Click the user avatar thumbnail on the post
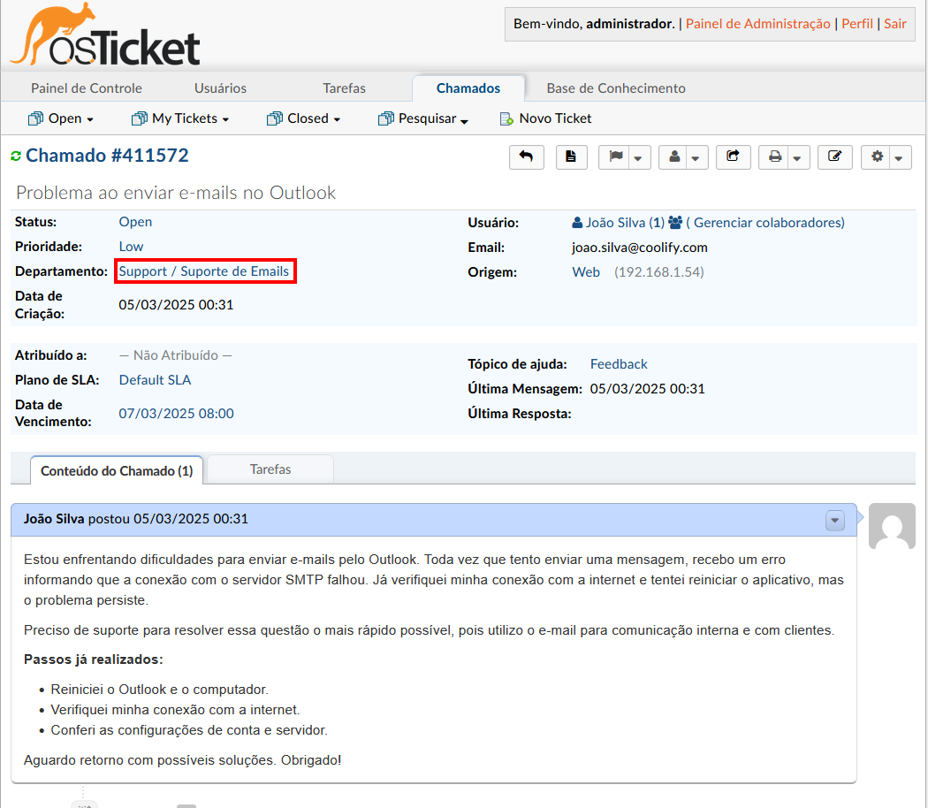The width and height of the screenshot is (928, 808). (x=892, y=527)
